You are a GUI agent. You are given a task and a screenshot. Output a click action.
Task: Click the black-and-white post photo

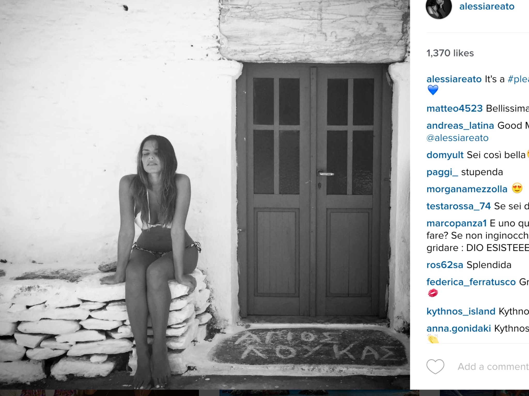coord(205,195)
